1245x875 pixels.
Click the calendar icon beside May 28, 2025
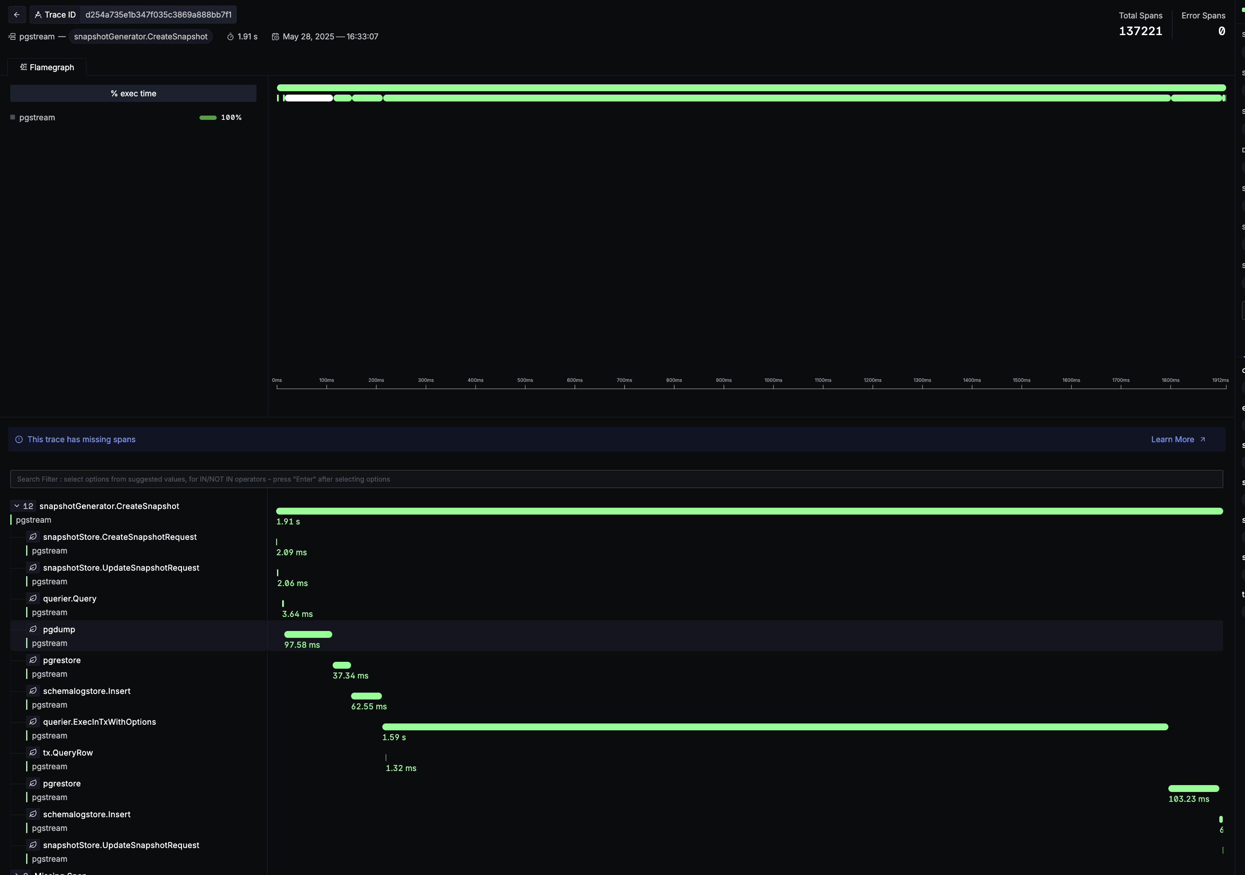tap(275, 37)
